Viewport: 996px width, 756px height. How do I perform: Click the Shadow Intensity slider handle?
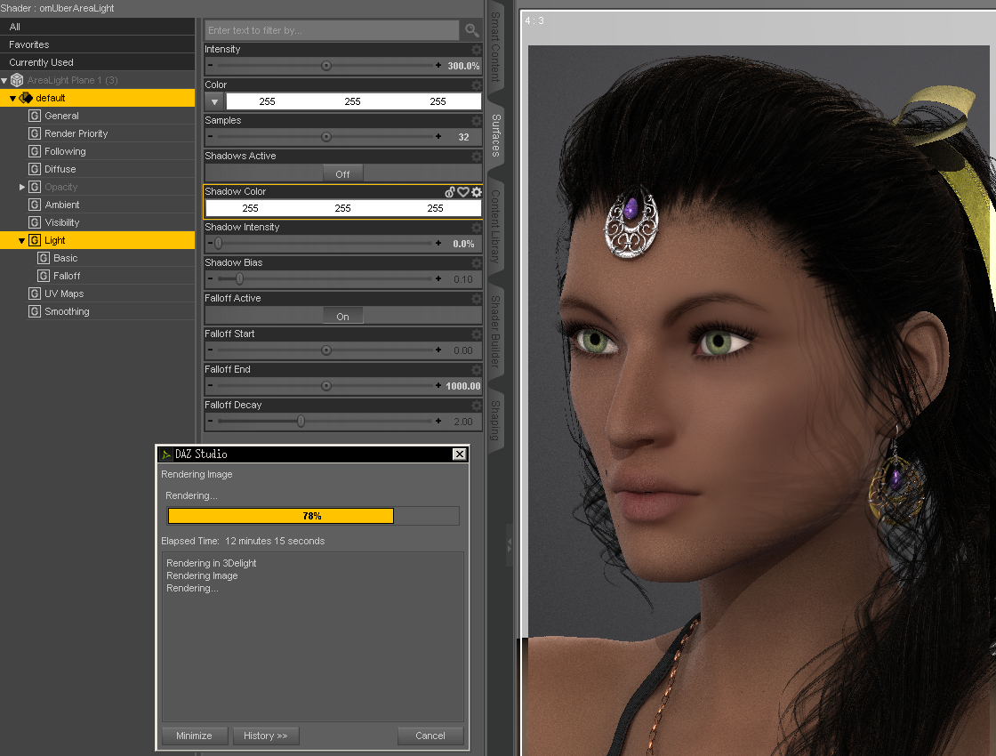coord(219,244)
